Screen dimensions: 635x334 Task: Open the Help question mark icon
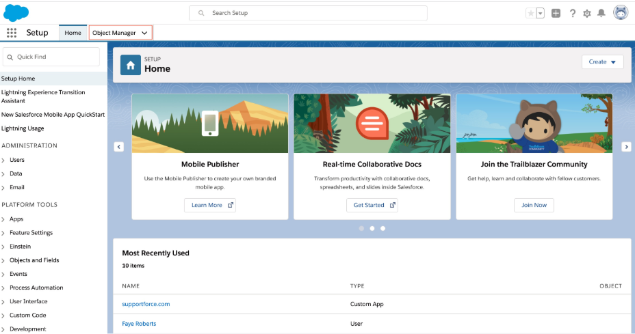(573, 13)
